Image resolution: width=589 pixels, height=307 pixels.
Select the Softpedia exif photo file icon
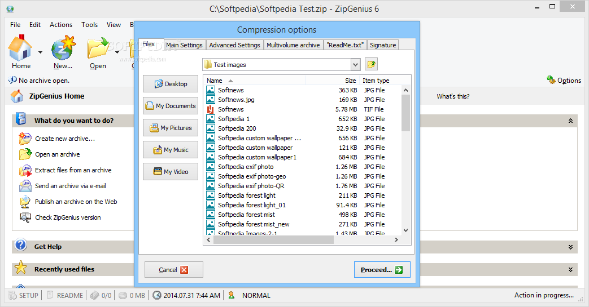pyautogui.click(x=211, y=167)
